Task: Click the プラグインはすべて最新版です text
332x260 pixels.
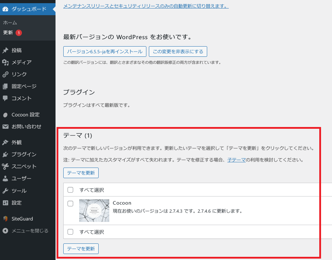Action: (97, 105)
